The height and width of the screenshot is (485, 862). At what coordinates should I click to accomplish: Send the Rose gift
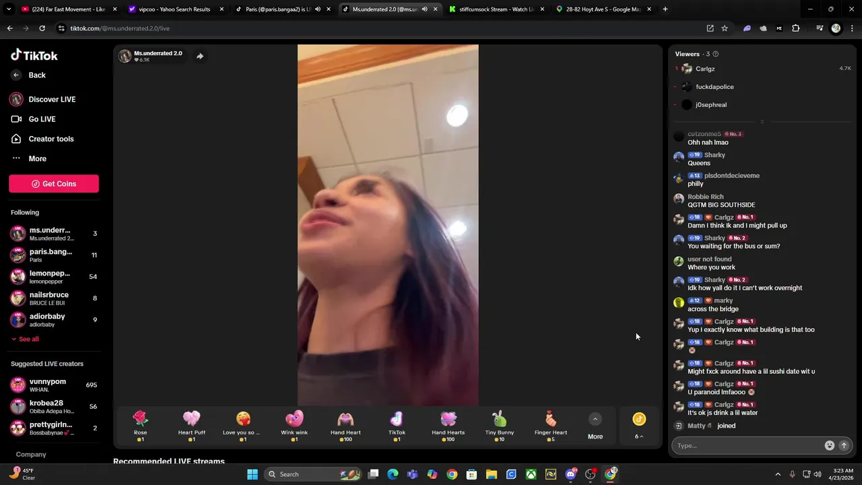(140, 426)
